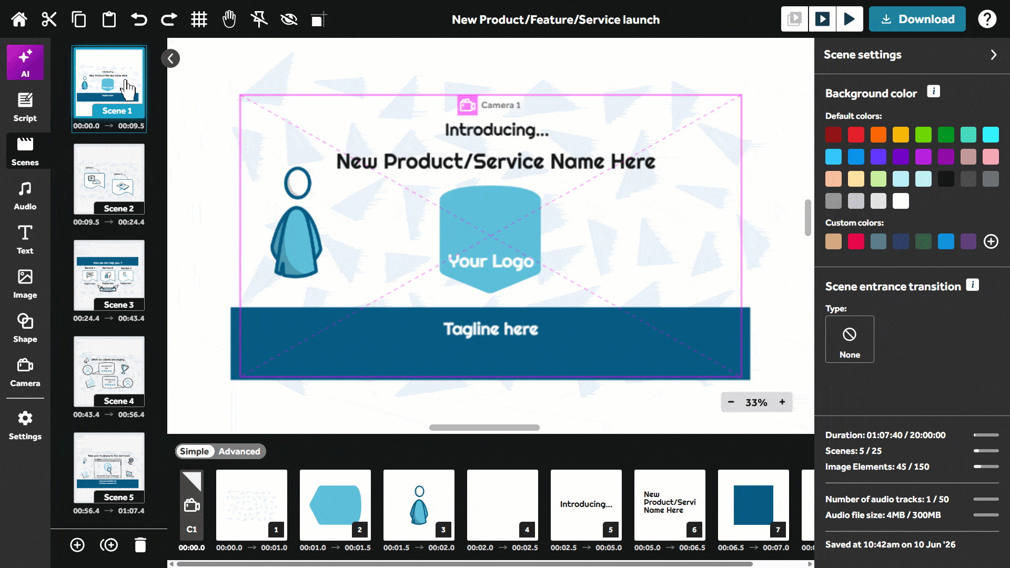Pick the dark red default color
The height and width of the screenshot is (568, 1010).
tap(833, 135)
